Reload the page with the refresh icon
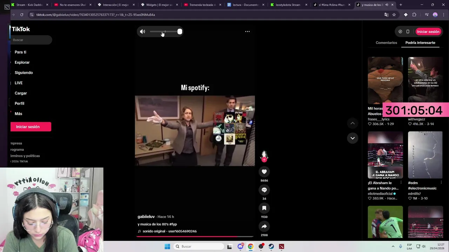449x252 pixels. [x=22, y=15]
